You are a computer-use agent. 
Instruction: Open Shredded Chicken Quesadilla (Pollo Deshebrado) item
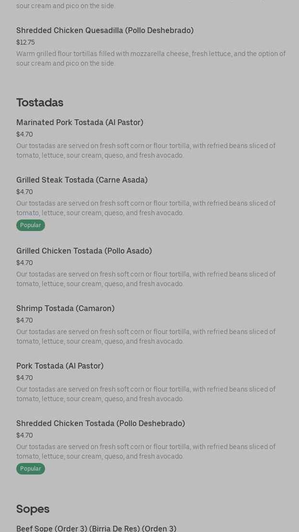pos(105,31)
